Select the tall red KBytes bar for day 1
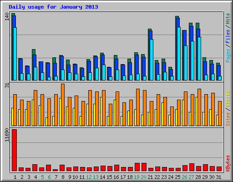The image size is (233, 182). [x=15, y=150]
